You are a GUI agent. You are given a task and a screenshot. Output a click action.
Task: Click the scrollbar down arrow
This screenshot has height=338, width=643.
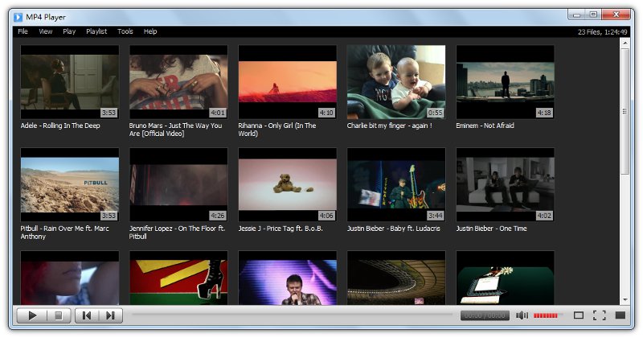(x=625, y=300)
